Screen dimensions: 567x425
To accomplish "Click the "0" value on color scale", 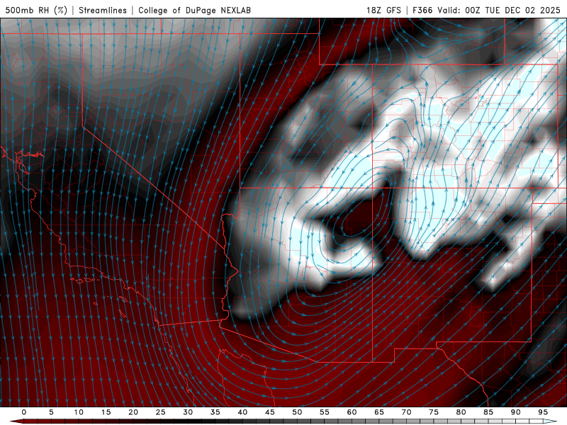I will point(24,412).
